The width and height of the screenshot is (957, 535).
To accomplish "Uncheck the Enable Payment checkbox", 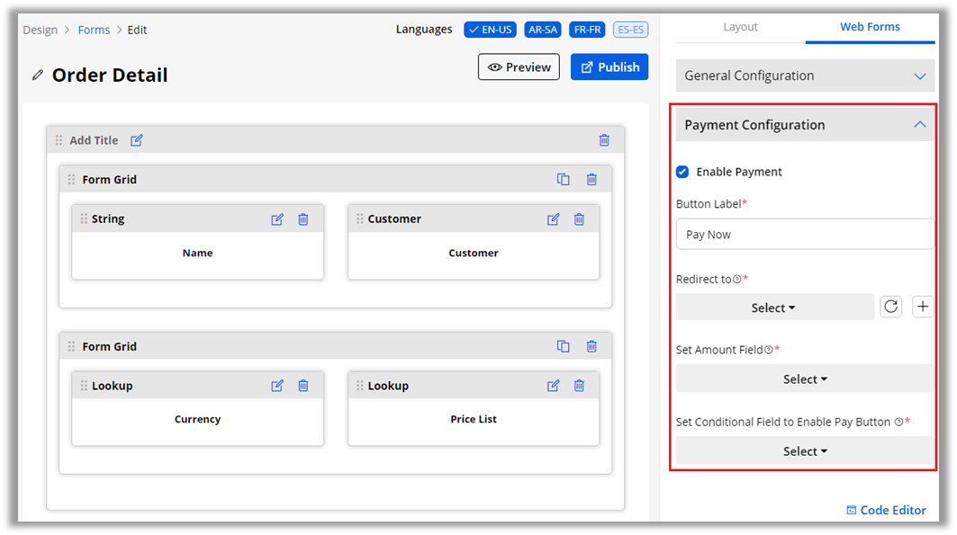I will [682, 172].
